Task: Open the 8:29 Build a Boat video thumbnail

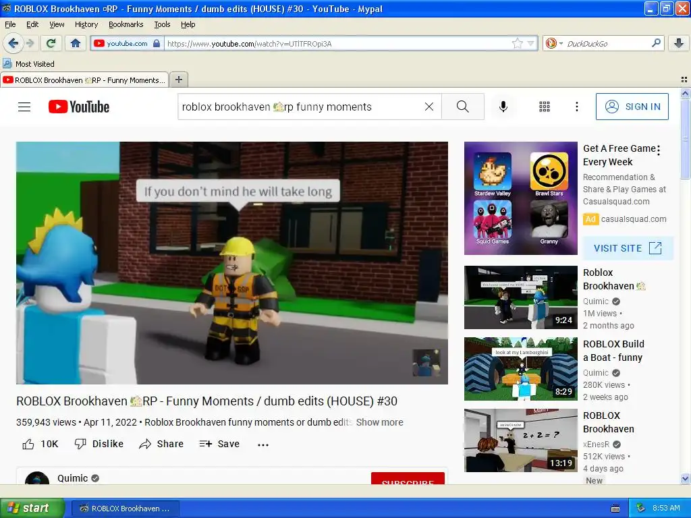Action: coord(520,369)
